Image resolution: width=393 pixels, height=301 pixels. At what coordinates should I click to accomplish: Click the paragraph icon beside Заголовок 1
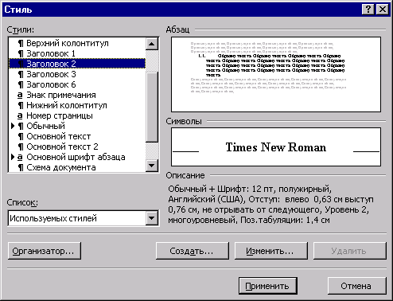click(x=21, y=53)
